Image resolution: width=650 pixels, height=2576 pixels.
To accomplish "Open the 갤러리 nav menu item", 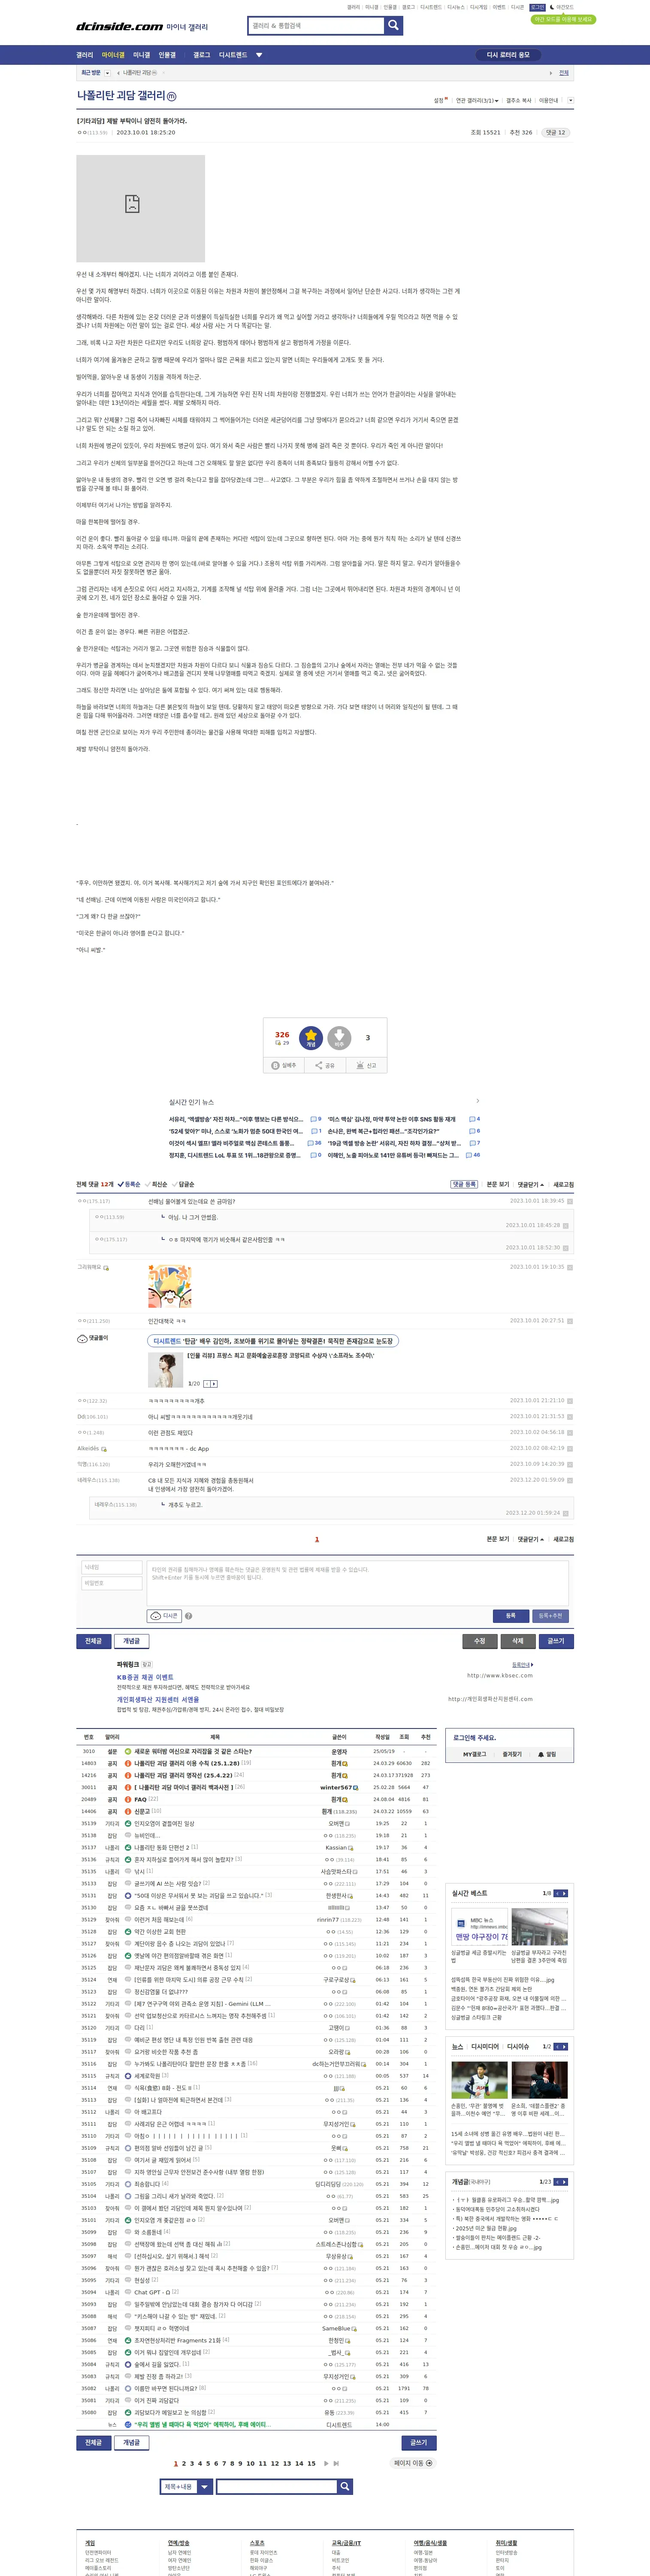I will [85, 55].
